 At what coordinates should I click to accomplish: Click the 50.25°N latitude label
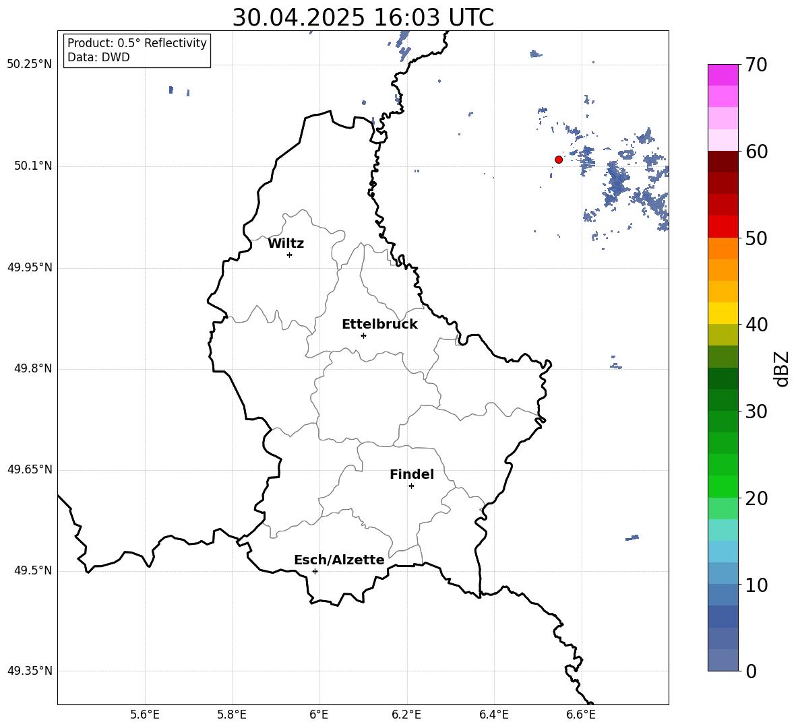[30, 65]
